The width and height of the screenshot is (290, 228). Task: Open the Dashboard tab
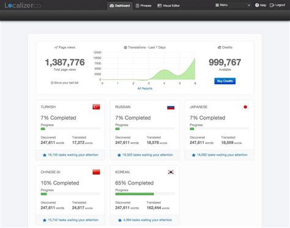coord(120,6)
